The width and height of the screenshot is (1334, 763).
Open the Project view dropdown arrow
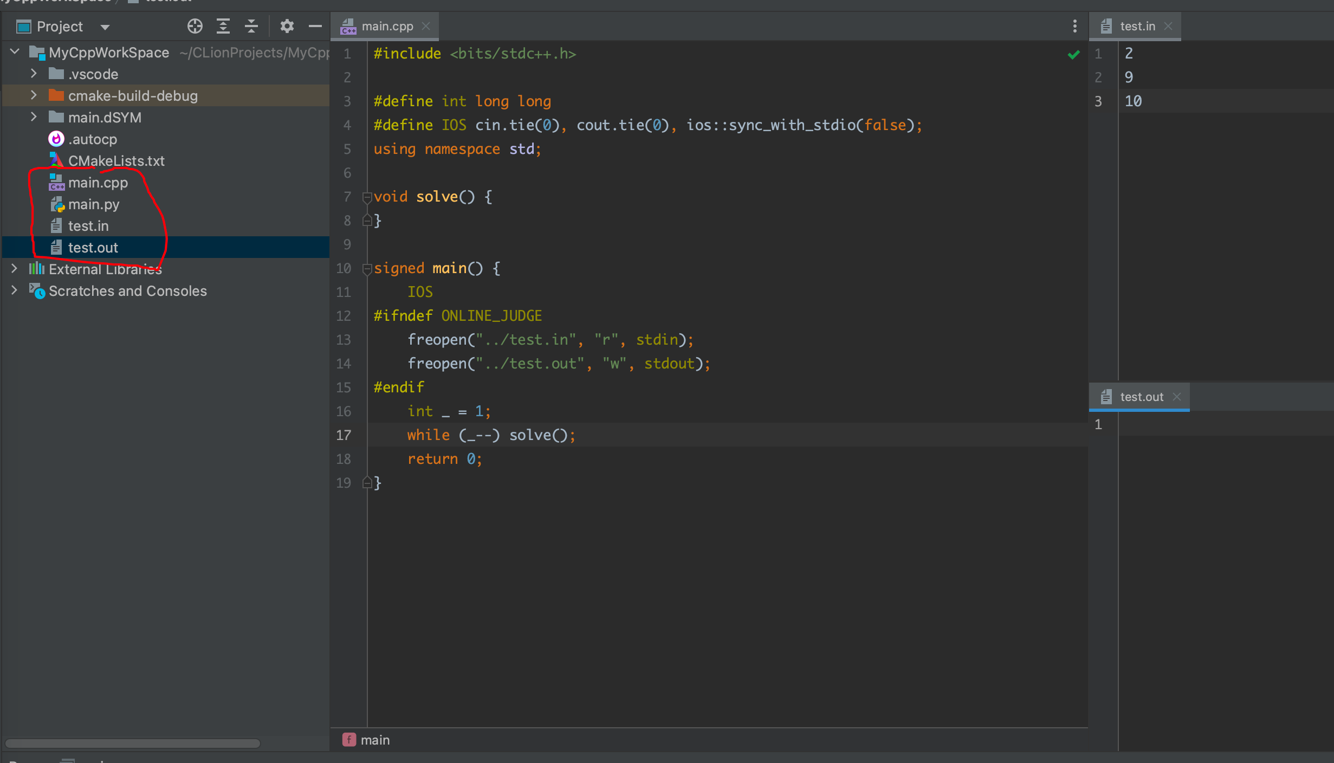(105, 27)
